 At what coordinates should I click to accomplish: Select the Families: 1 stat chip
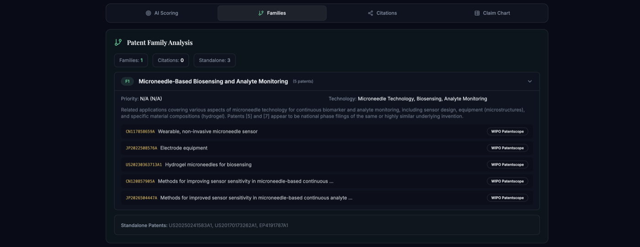tap(131, 60)
